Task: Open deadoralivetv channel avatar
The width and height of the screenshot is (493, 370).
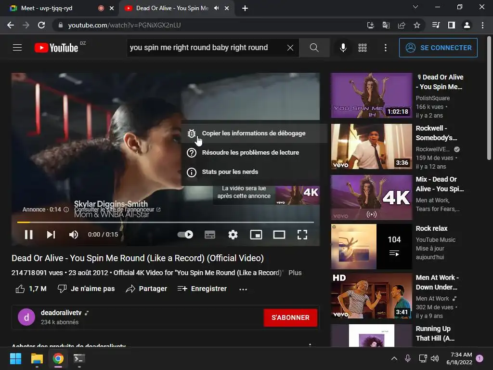Action: click(26, 317)
